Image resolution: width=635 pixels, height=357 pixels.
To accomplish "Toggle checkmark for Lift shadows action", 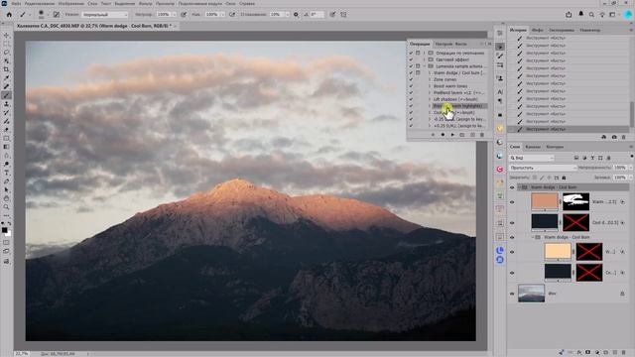I will pos(411,99).
